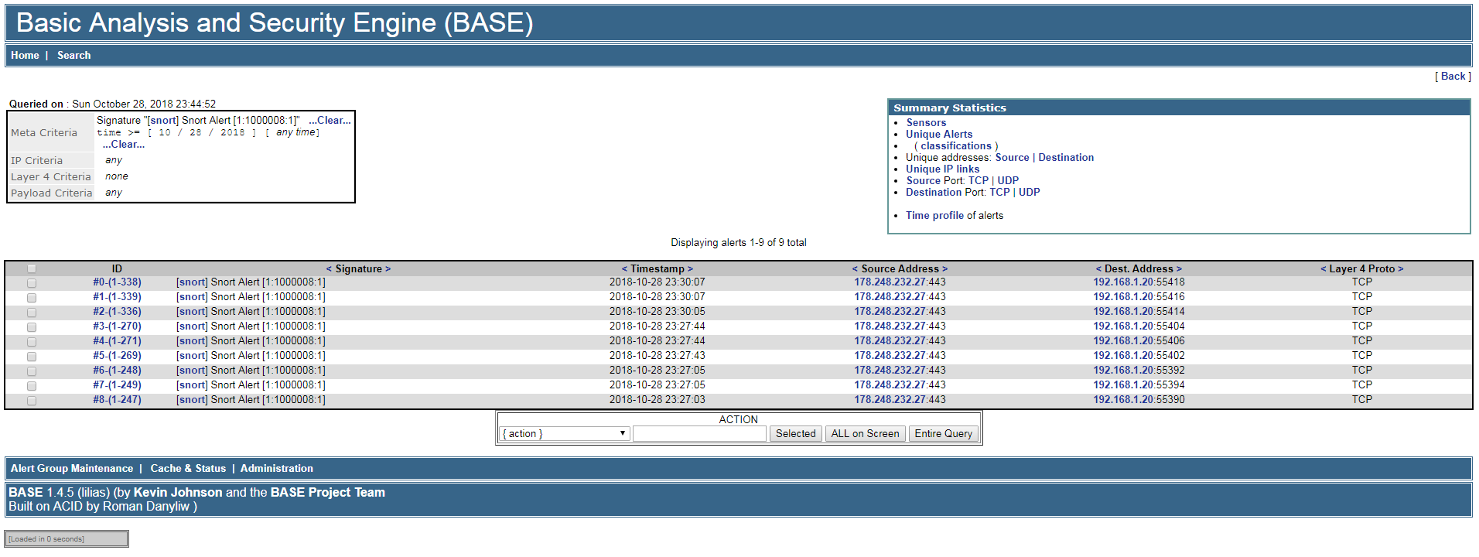Click left sort arrow beside Layer 4 Proto
Image resolution: width=1479 pixels, height=557 pixels.
click(1323, 269)
